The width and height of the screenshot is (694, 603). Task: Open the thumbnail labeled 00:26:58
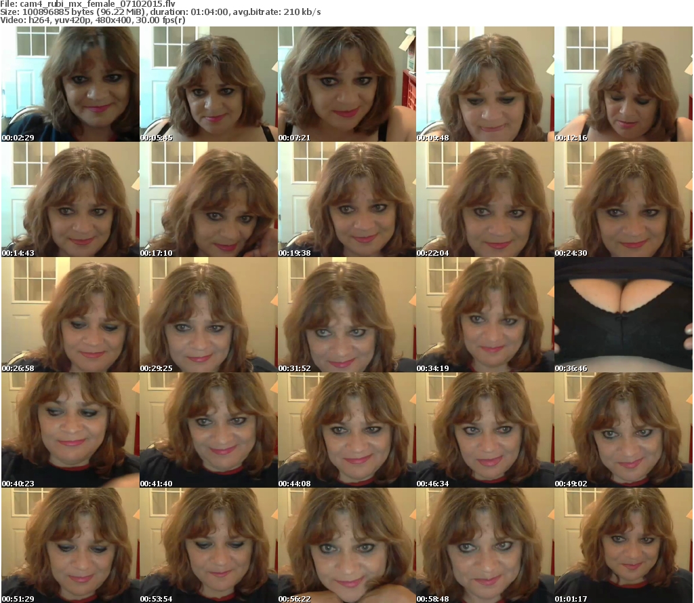pyautogui.click(x=70, y=315)
